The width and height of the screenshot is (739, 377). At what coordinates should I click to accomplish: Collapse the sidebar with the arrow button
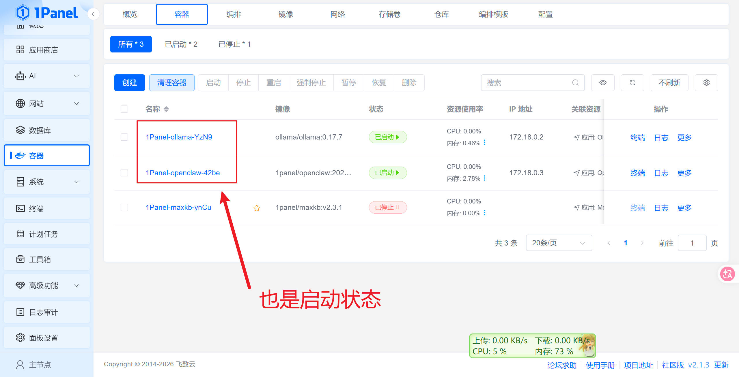coord(93,14)
